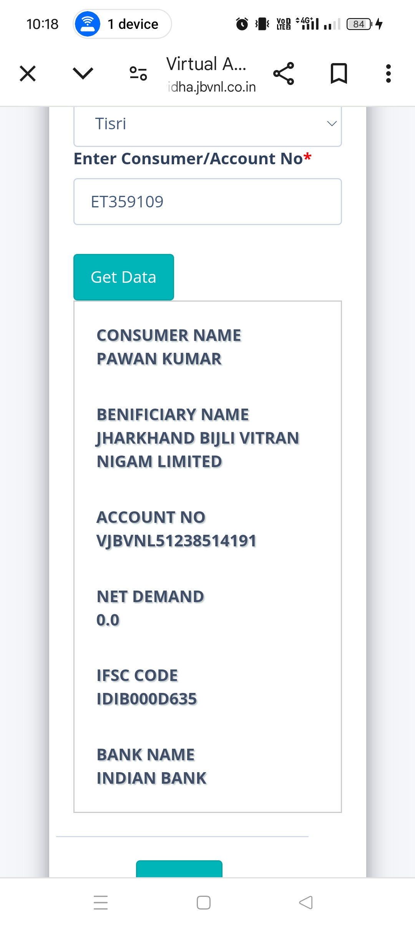Tap the URL idha.jbvnl.co.in
The image size is (415, 928).
click(212, 87)
